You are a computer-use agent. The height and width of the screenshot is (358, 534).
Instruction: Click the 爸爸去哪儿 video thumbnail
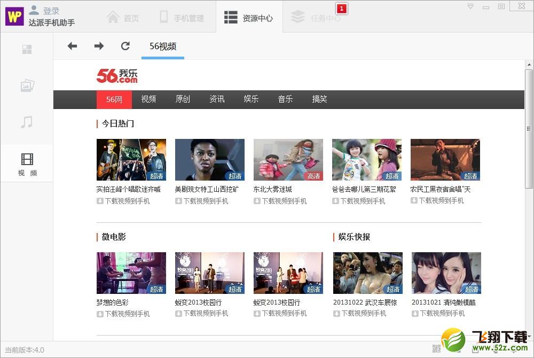coord(367,160)
